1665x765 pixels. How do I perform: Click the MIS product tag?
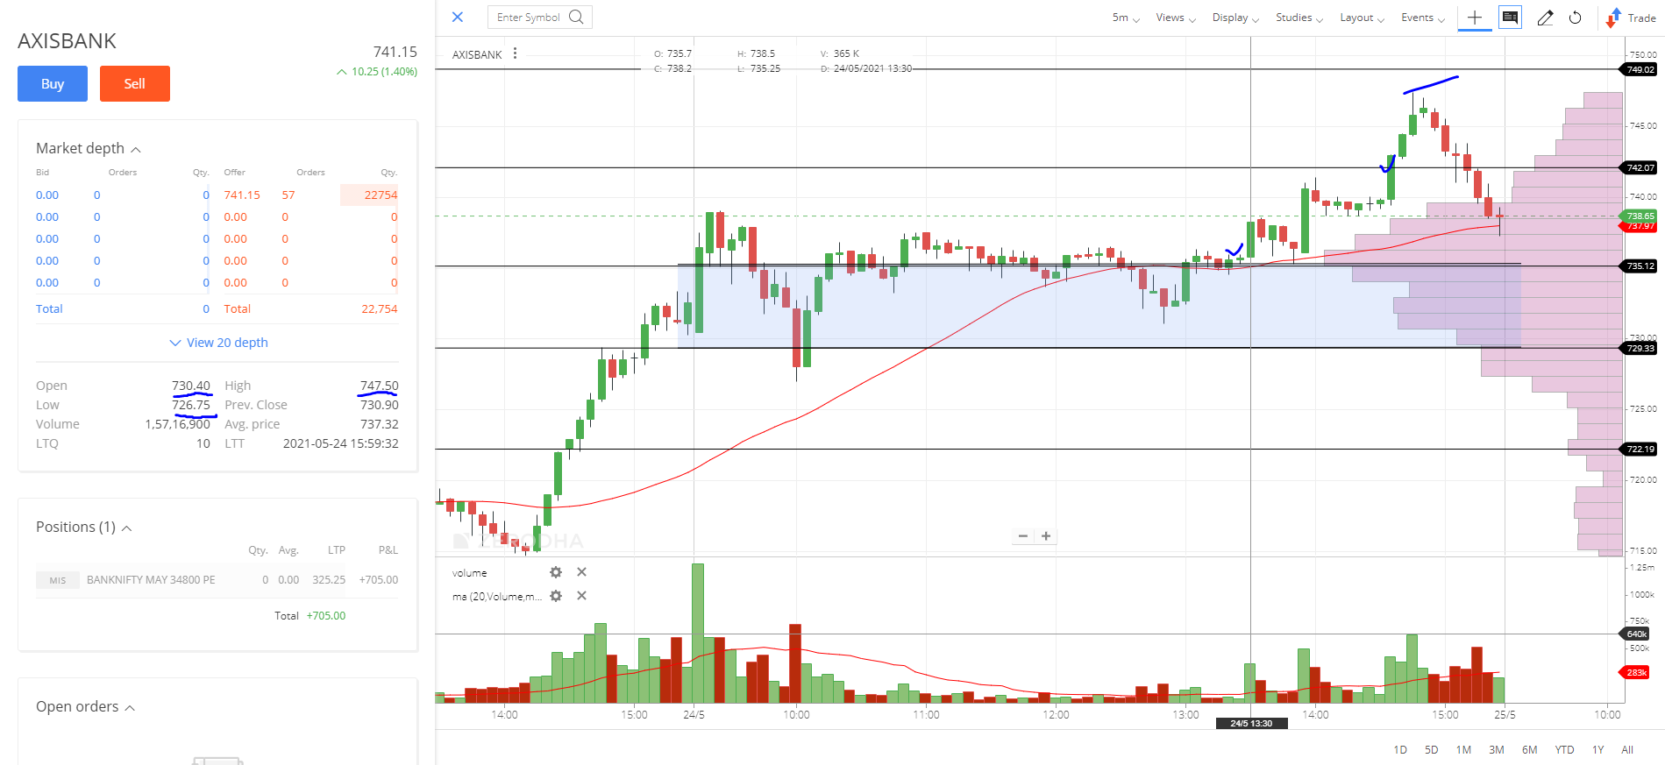coord(58,580)
